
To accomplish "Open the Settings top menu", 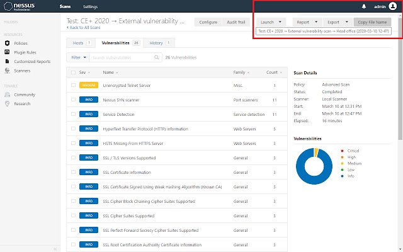I will point(90,6).
